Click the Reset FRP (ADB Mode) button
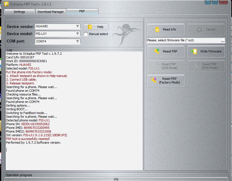The image size is (232, 181). [x=166, y=66]
